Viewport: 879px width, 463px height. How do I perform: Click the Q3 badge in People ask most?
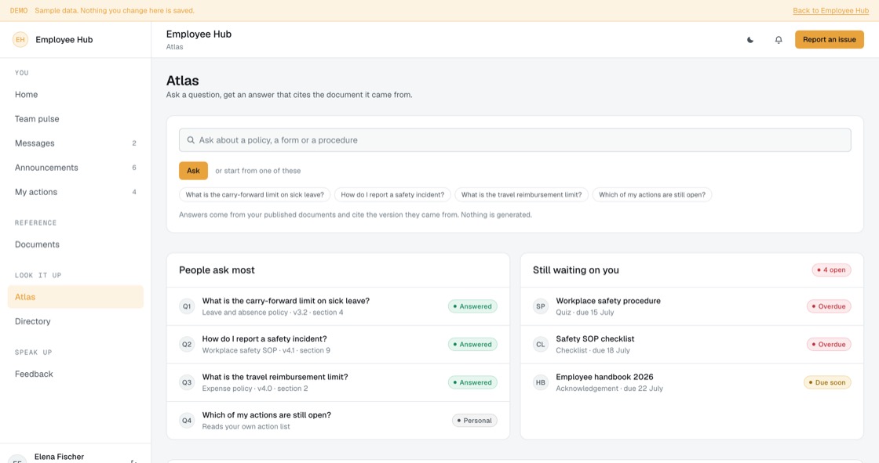(x=187, y=382)
